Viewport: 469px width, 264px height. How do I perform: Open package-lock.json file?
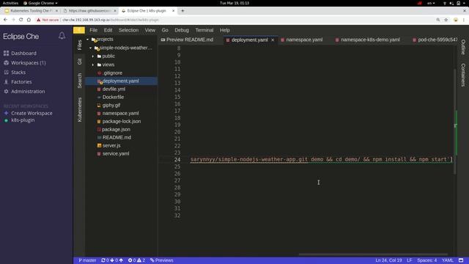[x=122, y=121]
